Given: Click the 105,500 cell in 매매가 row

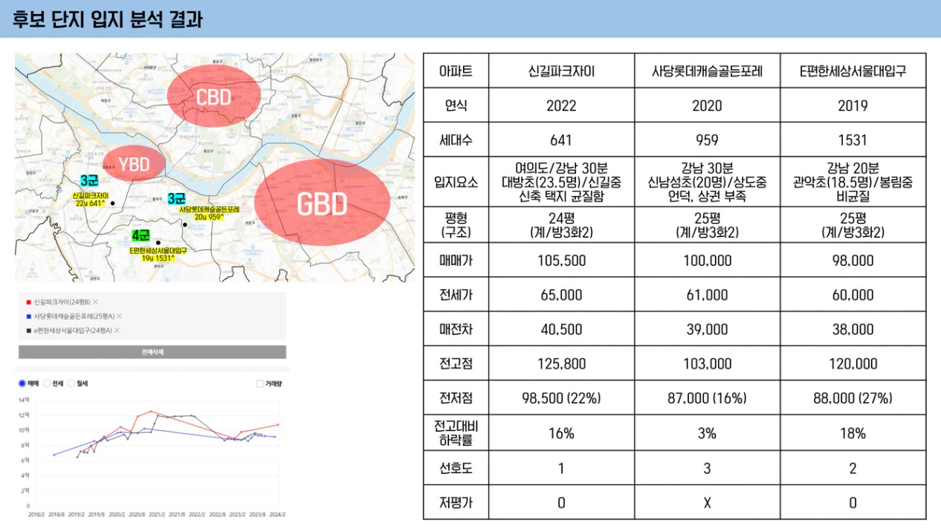Looking at the screenshot, I should pos(560,260).
